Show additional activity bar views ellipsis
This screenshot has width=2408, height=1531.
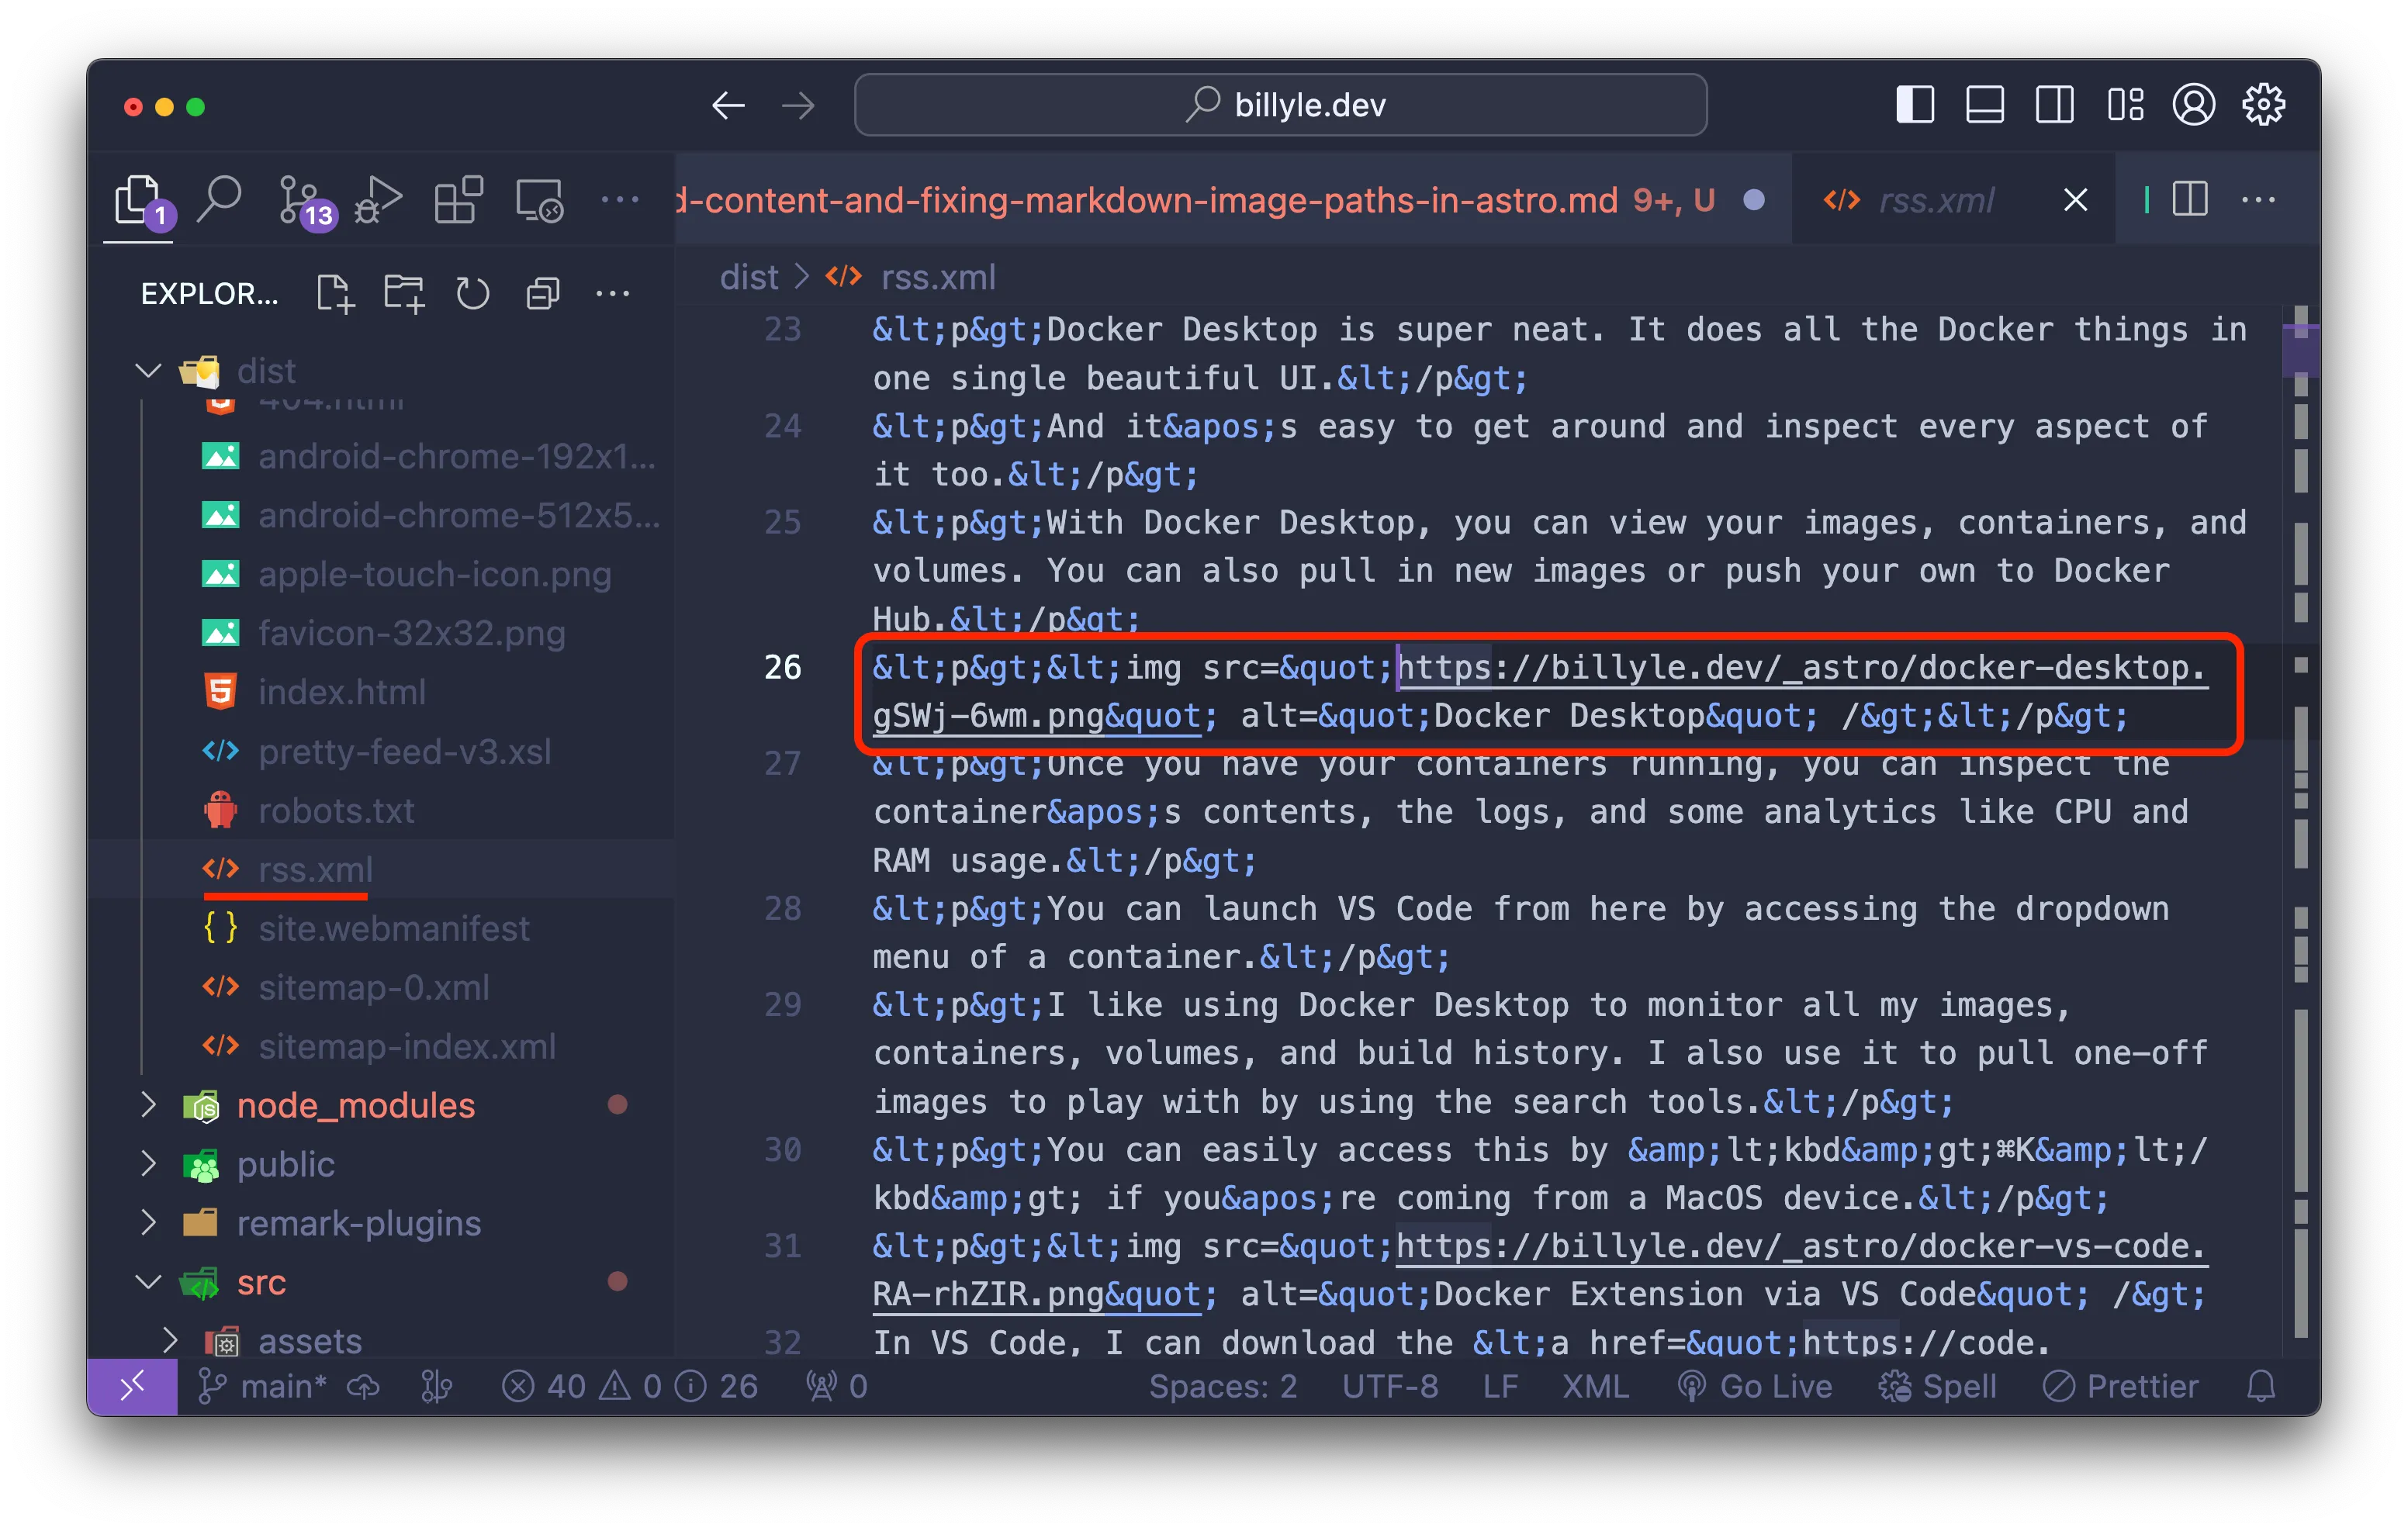pos(619,200)
